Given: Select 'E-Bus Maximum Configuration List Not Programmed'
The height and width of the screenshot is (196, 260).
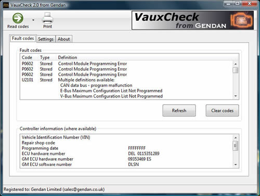Looking at the screenshot, I should coord(111,91).
